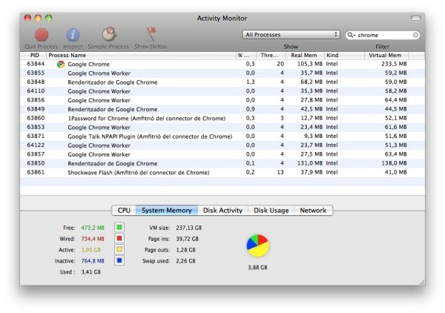Open the Disk Activity tab
445x313 pixels.
(x=222, y=211)
